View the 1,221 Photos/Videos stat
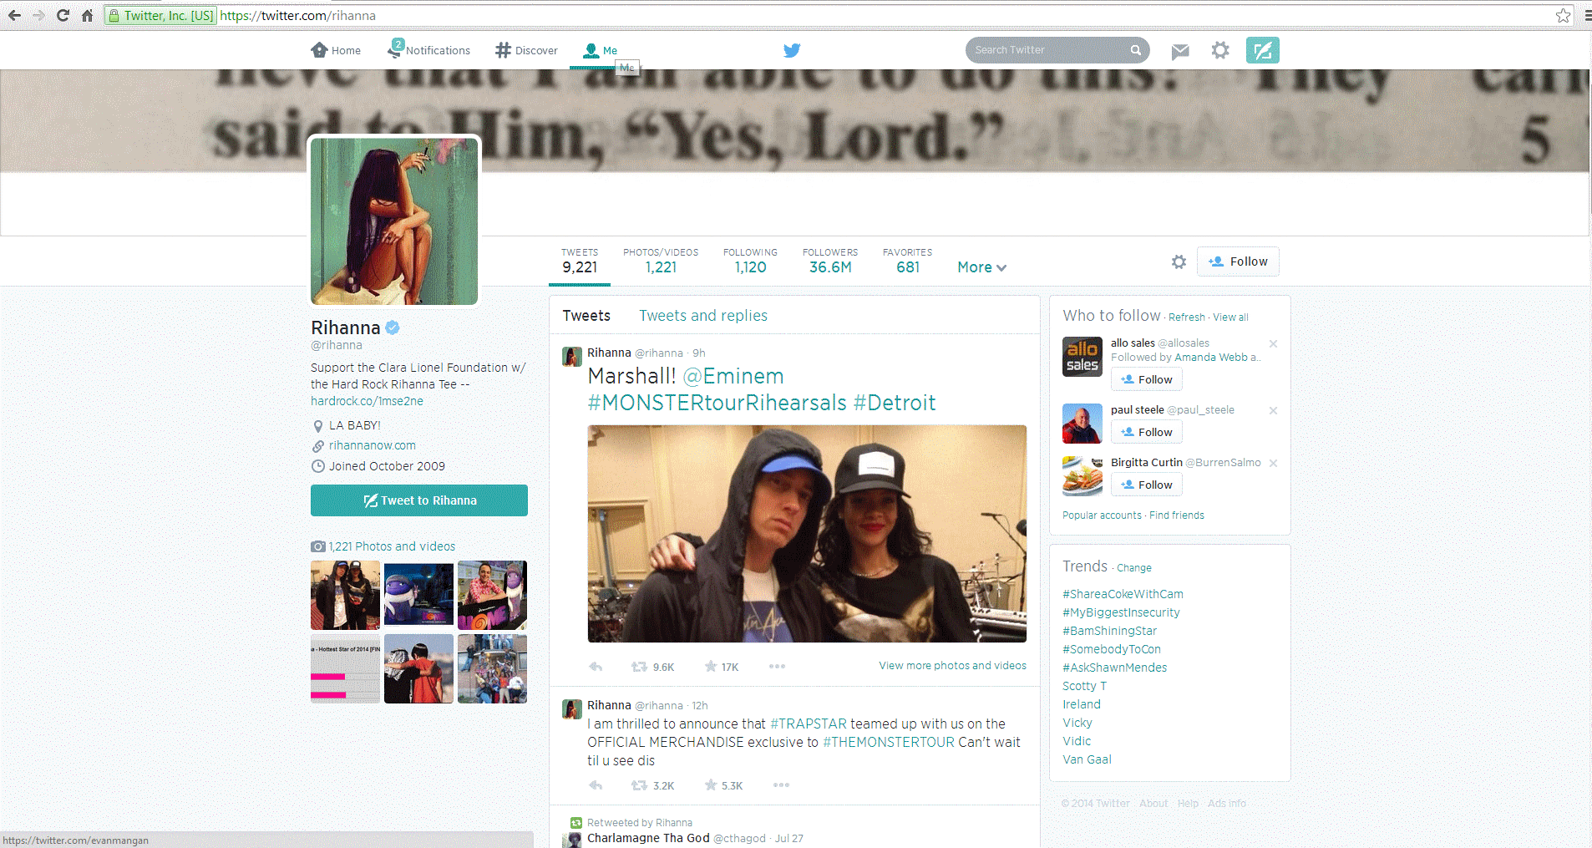The width and height of the screenshot is (1592, 848). click(661, 261)
